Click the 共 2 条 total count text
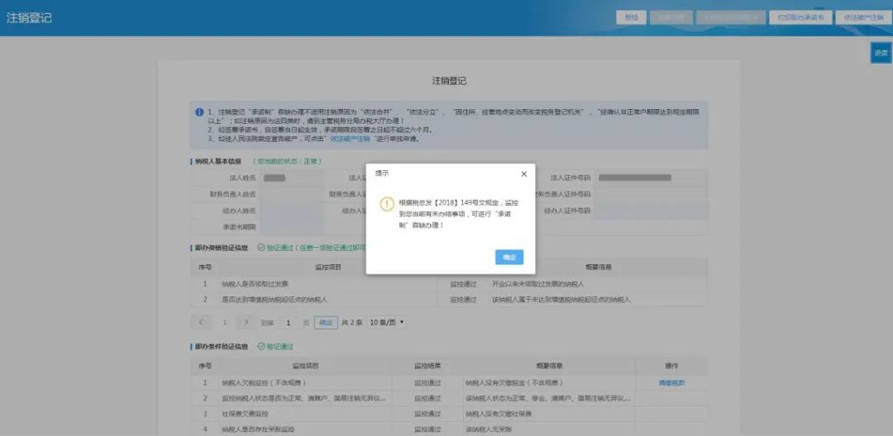 (352, 322)
